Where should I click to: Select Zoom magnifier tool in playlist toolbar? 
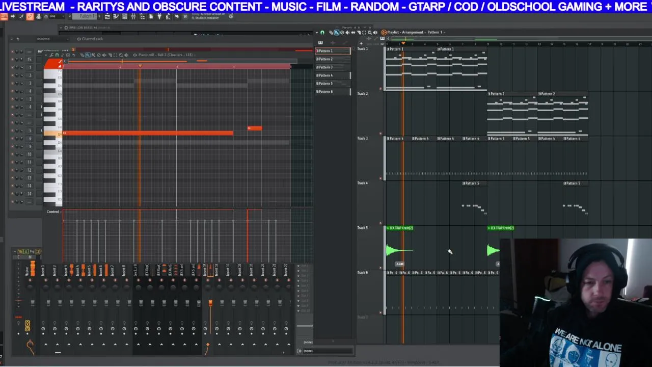370,32
